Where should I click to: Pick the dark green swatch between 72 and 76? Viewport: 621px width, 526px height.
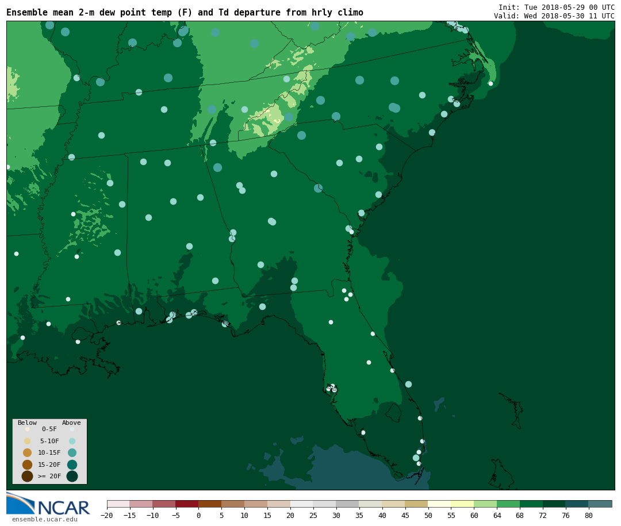pos(554,504)
